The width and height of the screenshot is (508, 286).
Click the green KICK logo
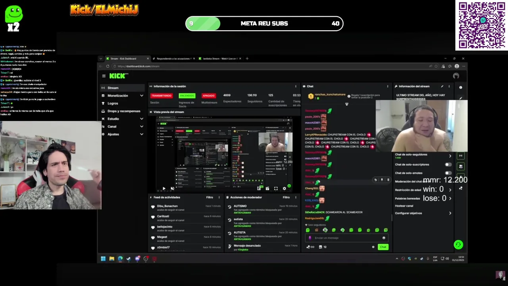118,75
